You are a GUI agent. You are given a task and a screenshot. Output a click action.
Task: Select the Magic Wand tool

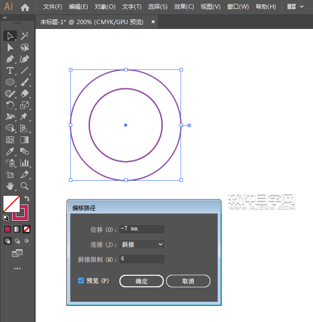pos(25,36)
